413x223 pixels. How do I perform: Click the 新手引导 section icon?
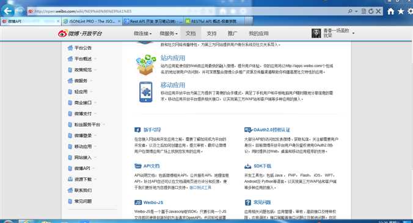coord(137,130)
